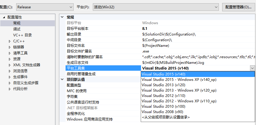Select the 公共语言运行时支持 row
Screen dimensions: 256x125
tap(103, 102)
